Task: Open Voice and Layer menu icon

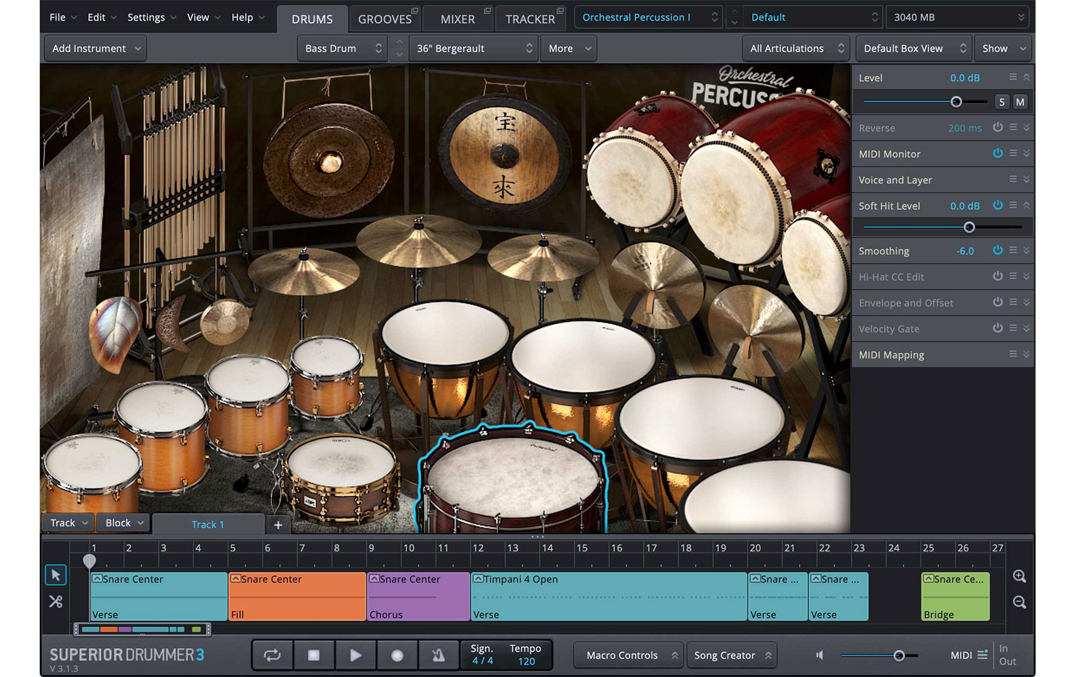Action: click(1013, 179)
